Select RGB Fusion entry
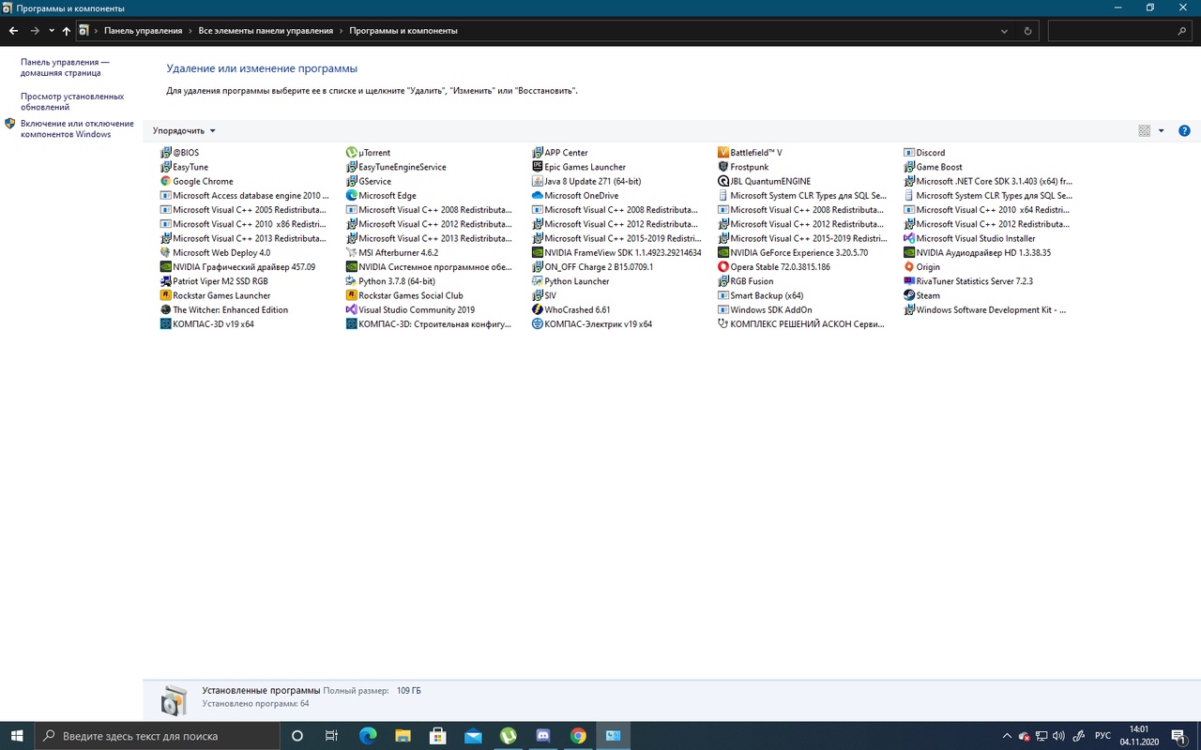 (746, 281)
